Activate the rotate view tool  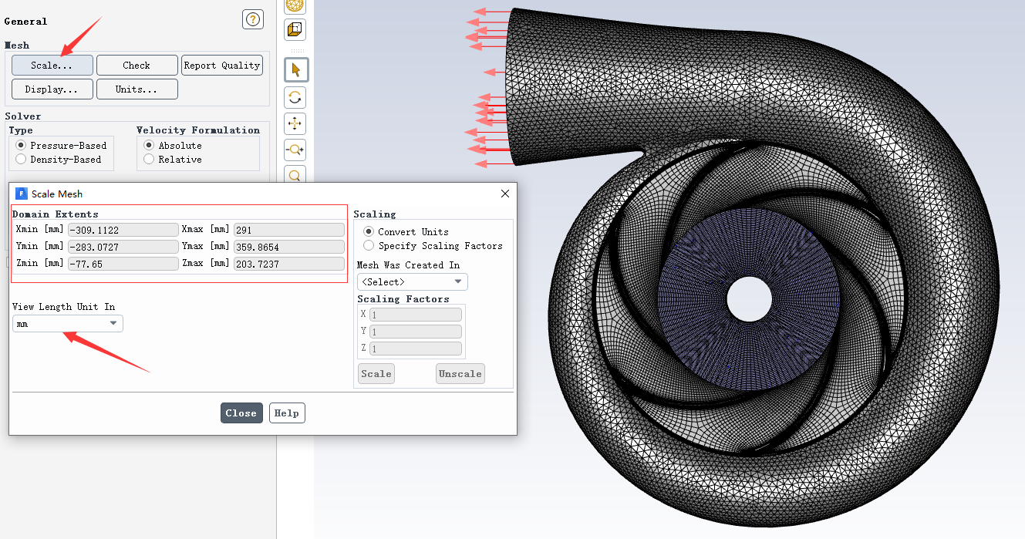click(x=295, y=97)
